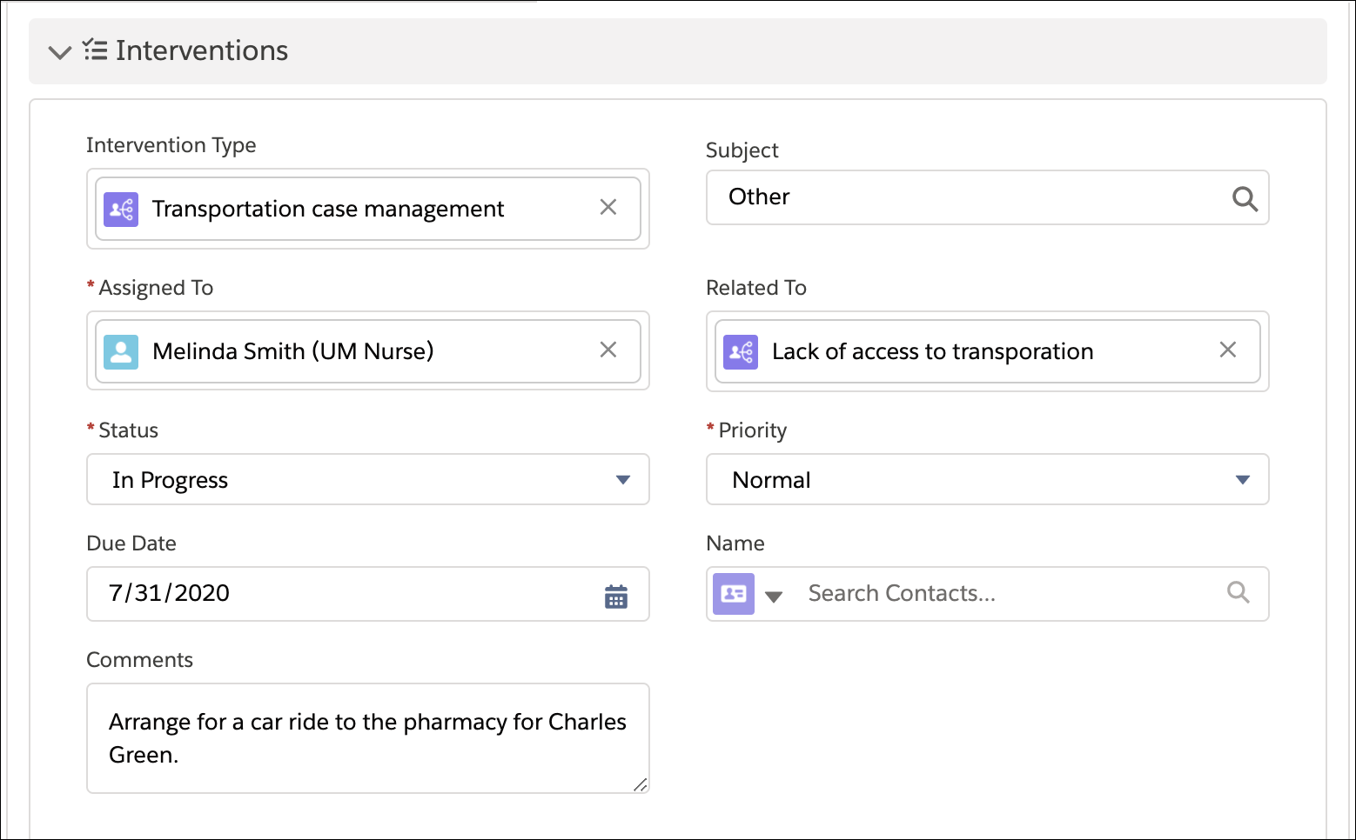
Task: Open the Priority dropdown showing Normal
Action: (987, 479)
